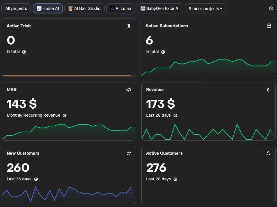Click the add-user icon on New Customers
The image size is (277, 207).
pos(129,153)
